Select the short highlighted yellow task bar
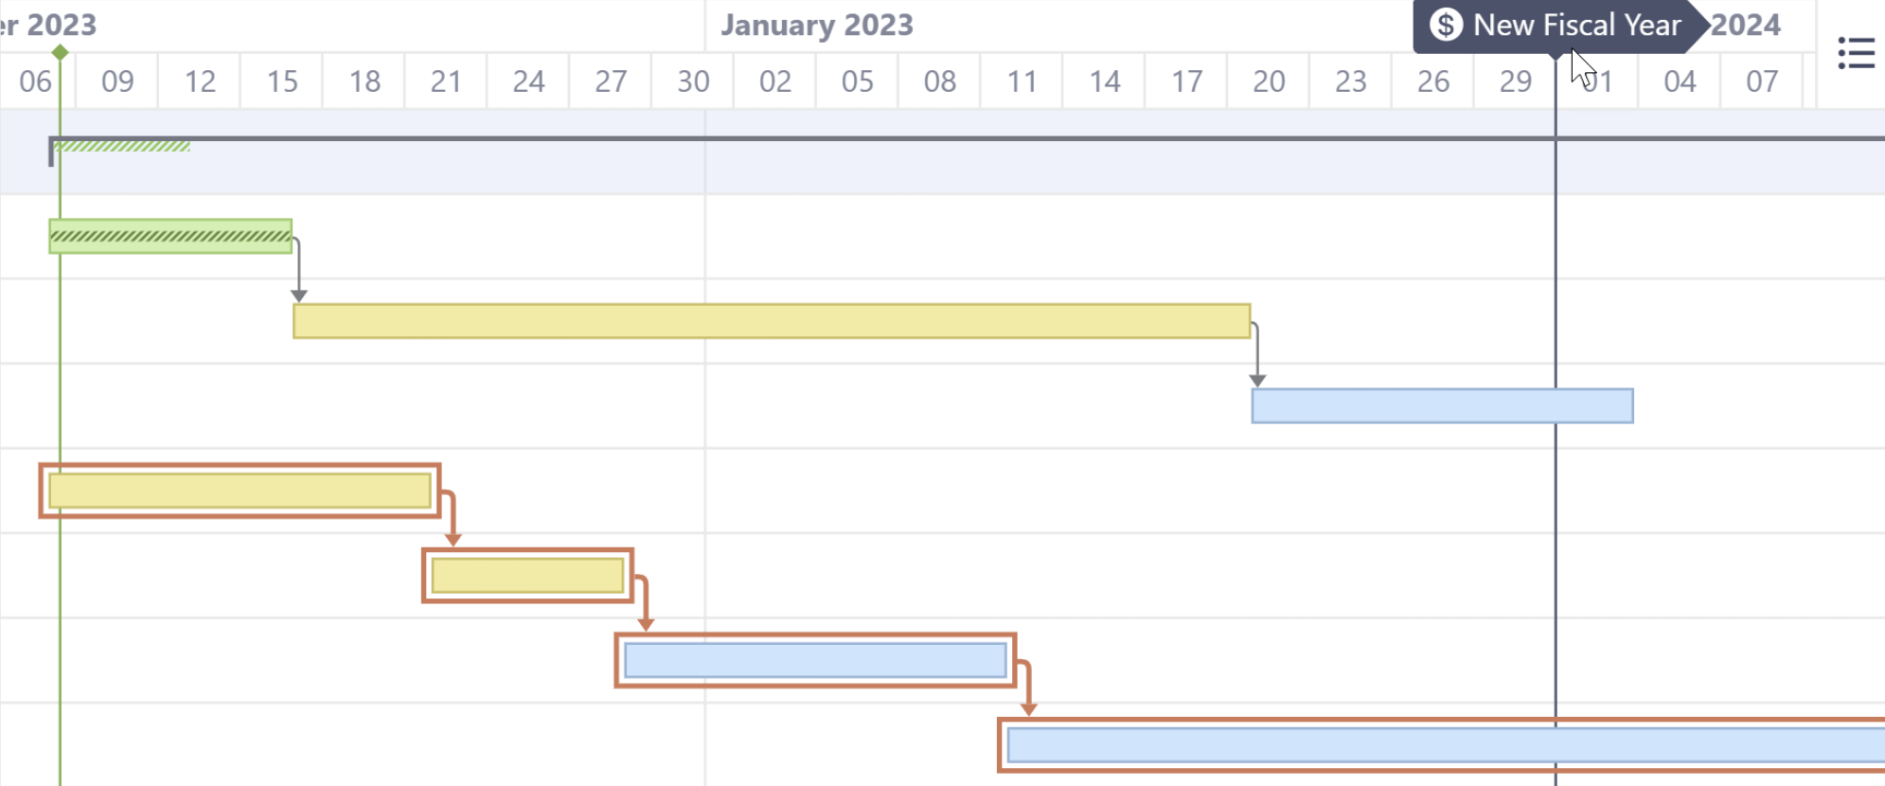The height and width of the screenshot is (786, 1885). coord(526,575)
